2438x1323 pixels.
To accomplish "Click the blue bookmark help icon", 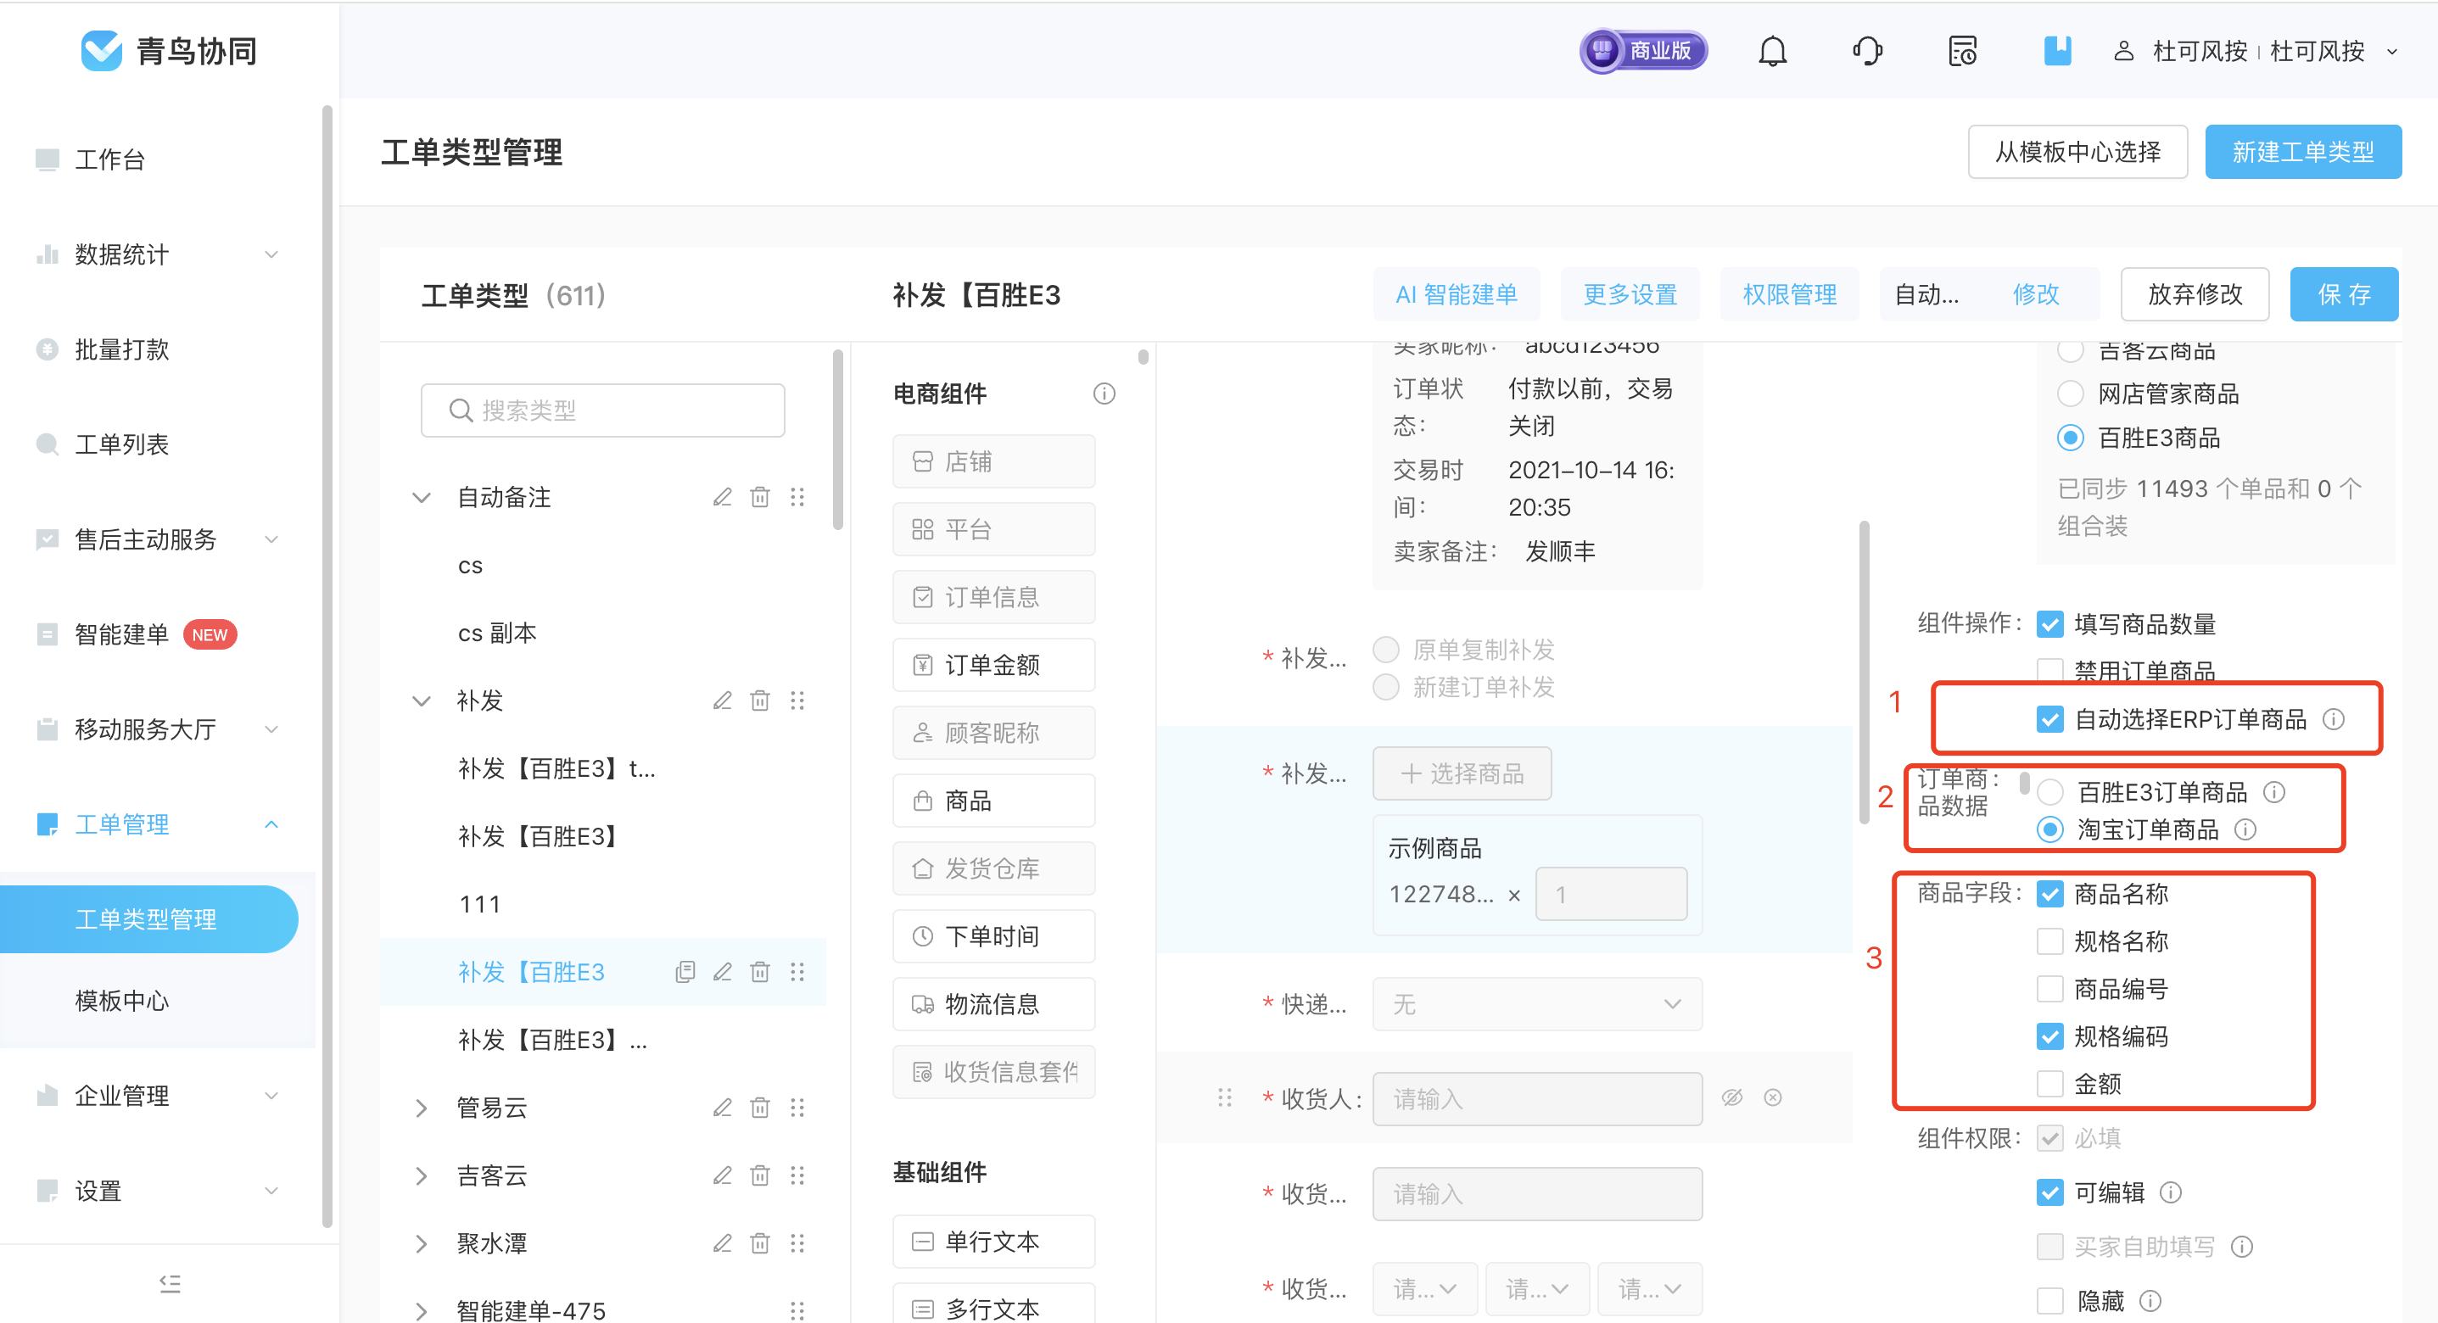I will 2056,51.
